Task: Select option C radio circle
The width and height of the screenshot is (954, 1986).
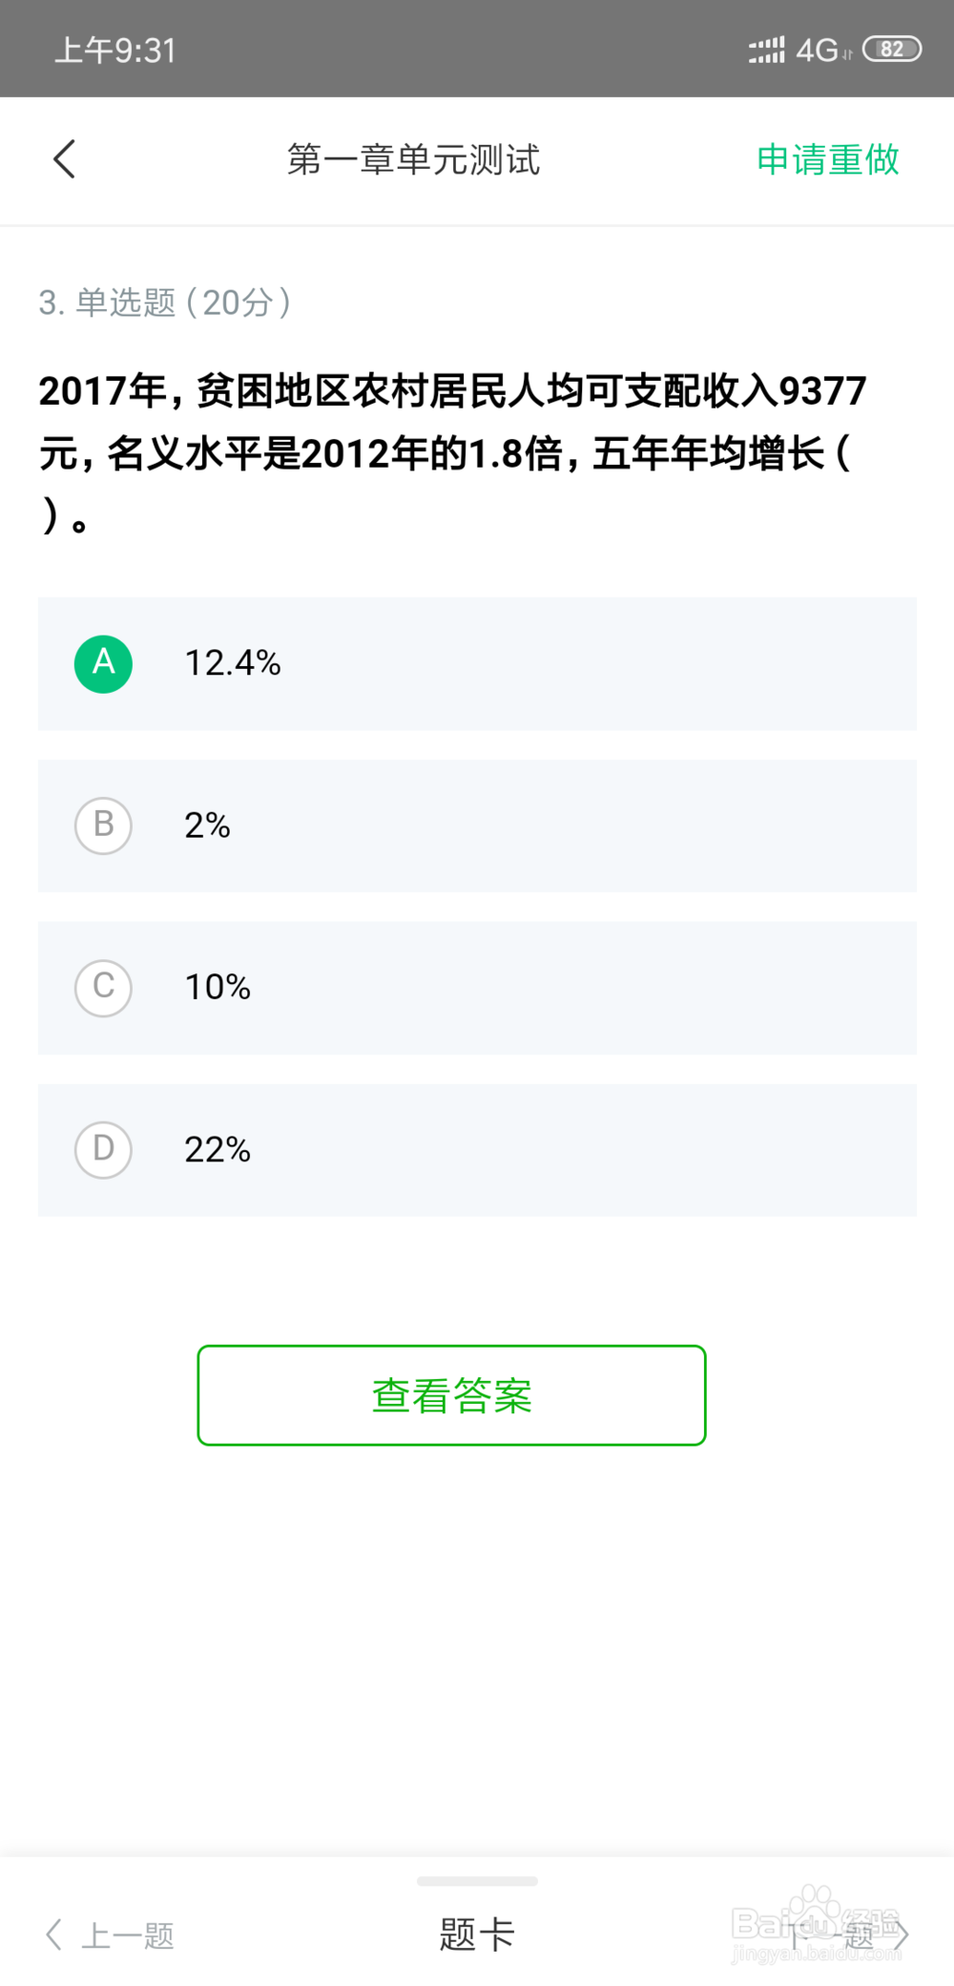Action: point(103,988)
